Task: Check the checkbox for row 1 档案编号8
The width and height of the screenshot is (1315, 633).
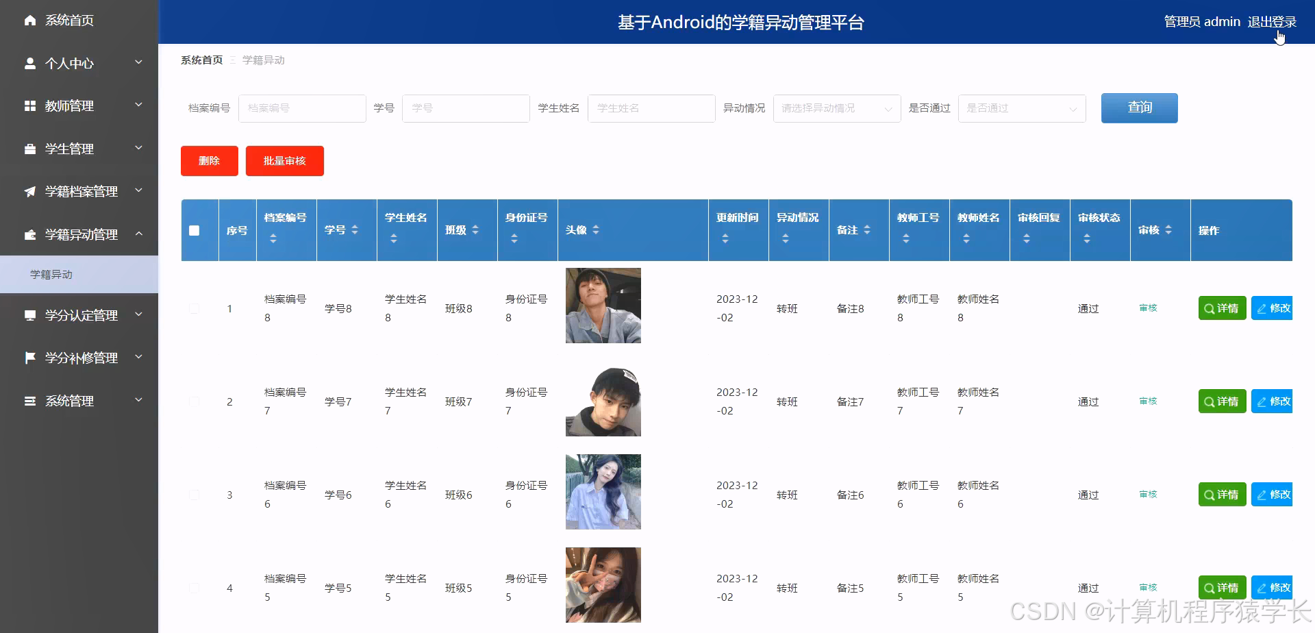Action: click(195, 308)
